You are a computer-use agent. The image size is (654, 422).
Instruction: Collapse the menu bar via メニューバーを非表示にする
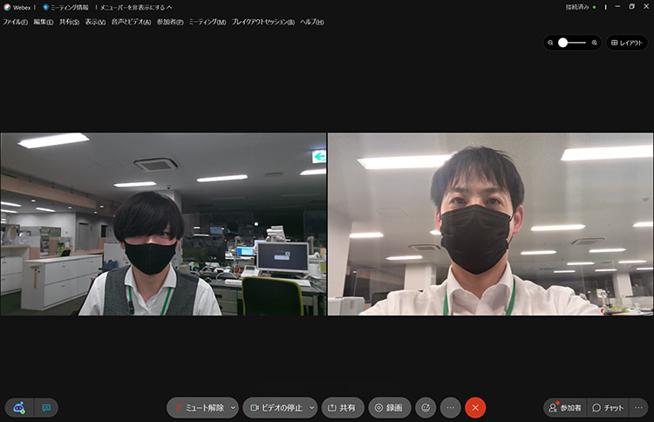coord(135,7)
